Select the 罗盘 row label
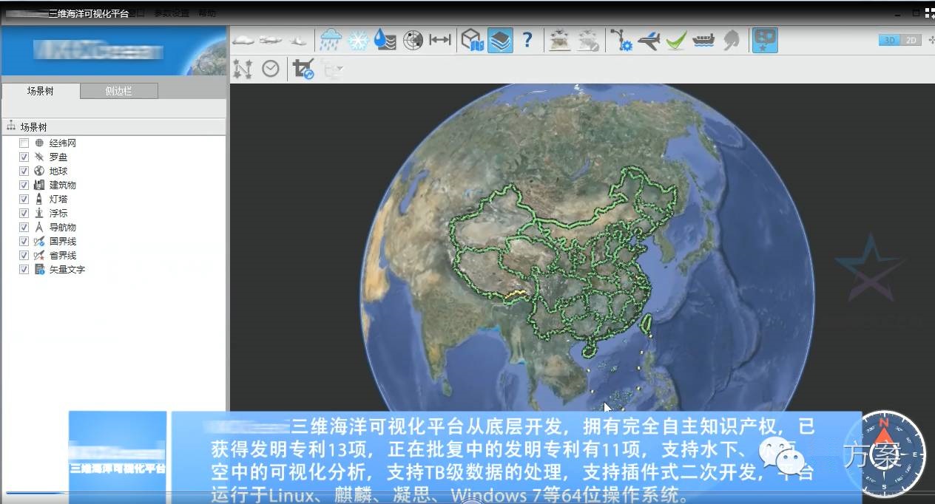The height and width of the screenshot is (504, 935). [58, 157]
